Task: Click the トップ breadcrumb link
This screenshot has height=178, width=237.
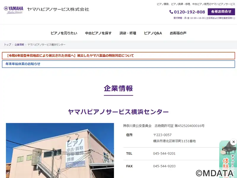Action: [7, 44]
